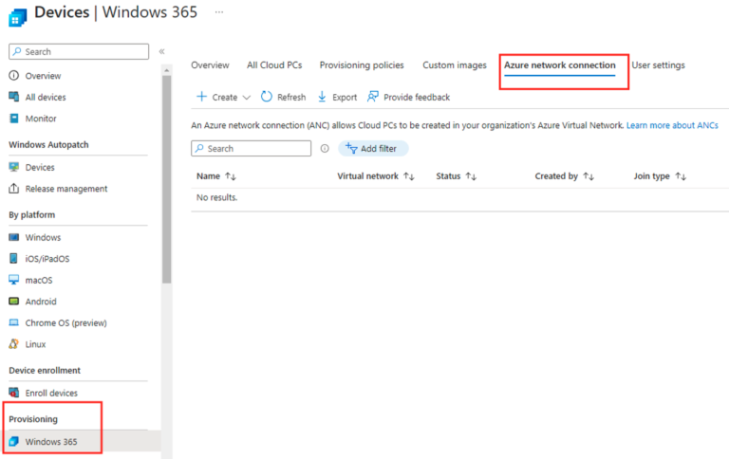
Task: Click the Name column header text
Action: (208, 176)
